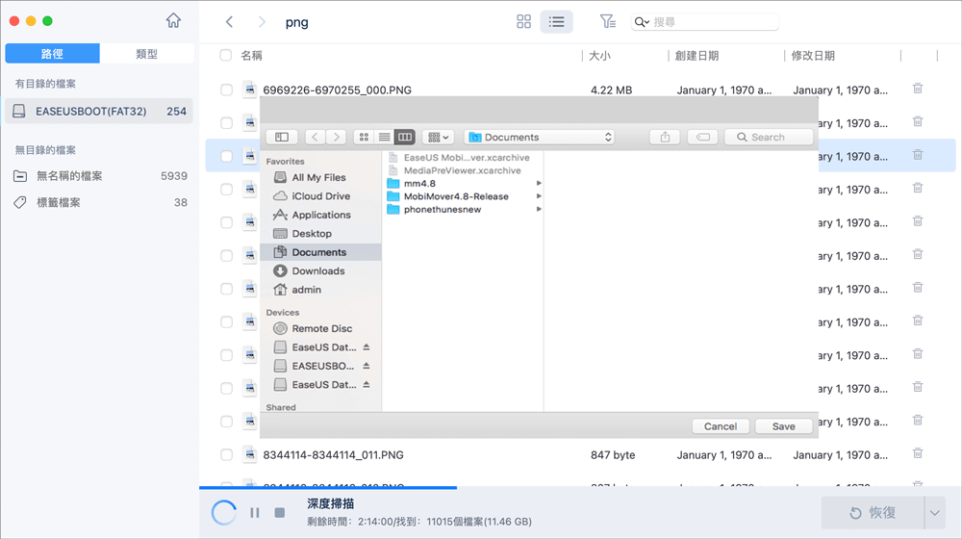The width and height of the screenshot is (962, 539).
Task: Stop the deep scan
Action: coord(280,513)
